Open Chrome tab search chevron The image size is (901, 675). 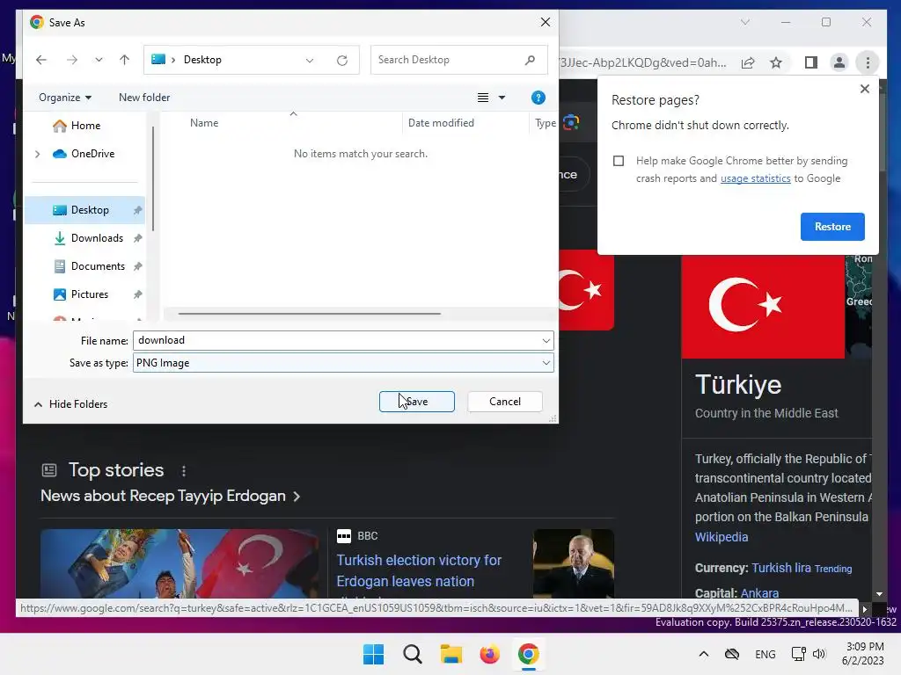coord(745,22)
